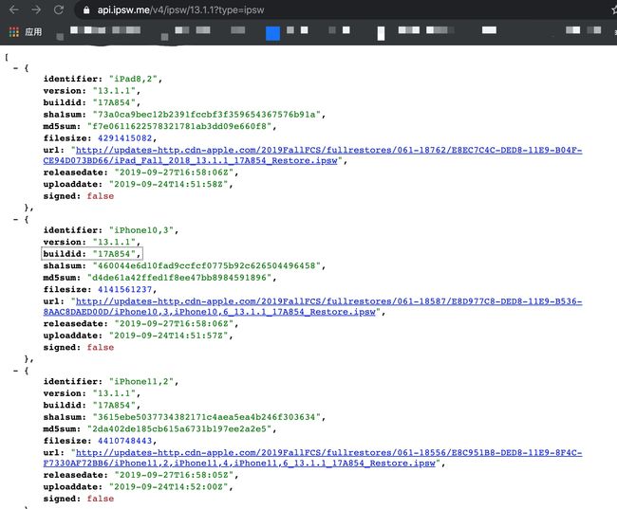Click the highlighted buildid "17A854" under iPhone10,3
The image size is (617, 509).
[x=92, y=254]
